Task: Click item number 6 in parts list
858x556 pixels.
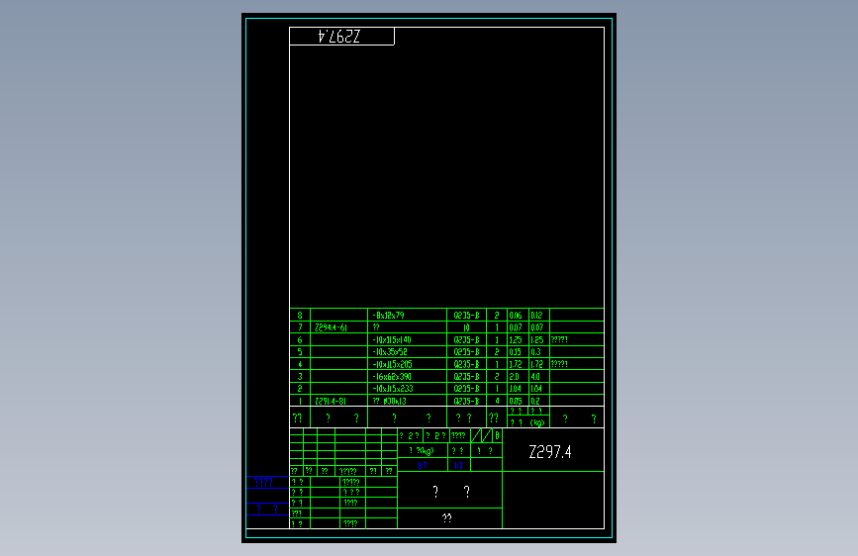Action: pos(299,340)
